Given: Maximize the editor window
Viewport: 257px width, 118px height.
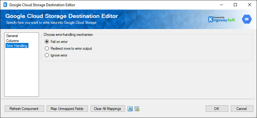Looking at the screenshot, I should pos(235,5).
